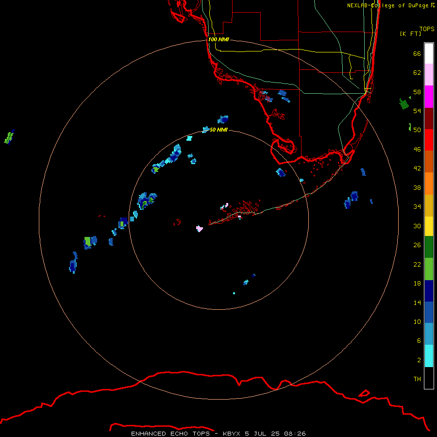Click the "08:26" timestamp
The image size is (437, 437).
click(x=295, y=434)
